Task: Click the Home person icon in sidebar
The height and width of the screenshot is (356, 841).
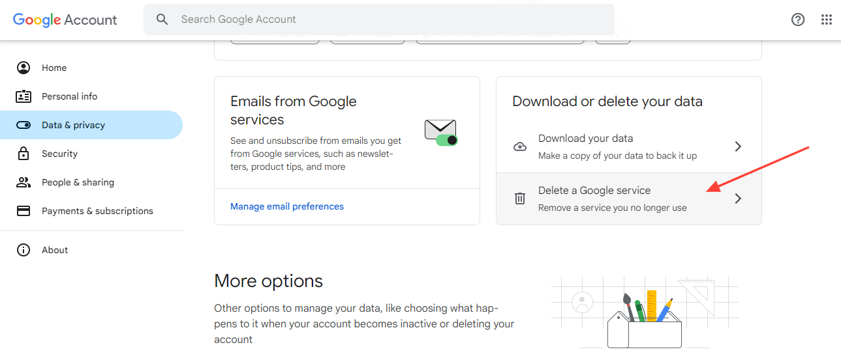Action: 23,68
